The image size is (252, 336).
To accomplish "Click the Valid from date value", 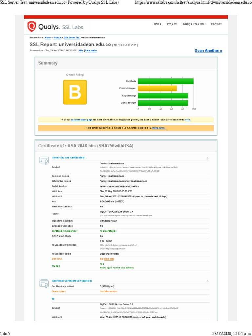I will [116, 191].
